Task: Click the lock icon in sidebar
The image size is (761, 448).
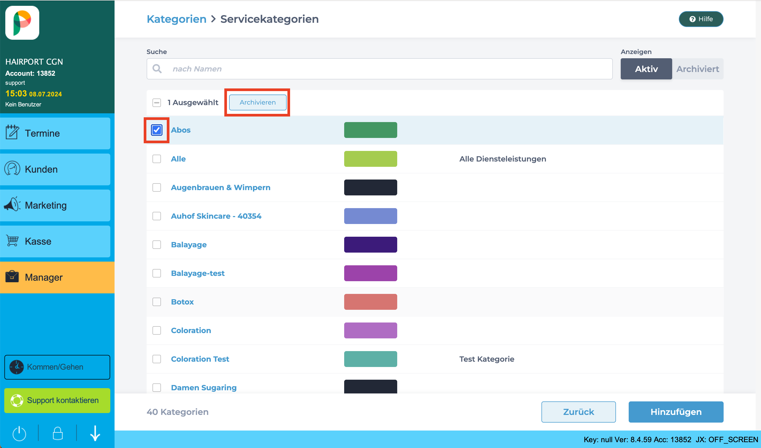Action: tap(58, 433)
